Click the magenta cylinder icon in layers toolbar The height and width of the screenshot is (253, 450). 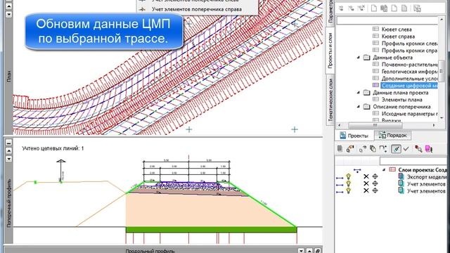pos(428,148)
